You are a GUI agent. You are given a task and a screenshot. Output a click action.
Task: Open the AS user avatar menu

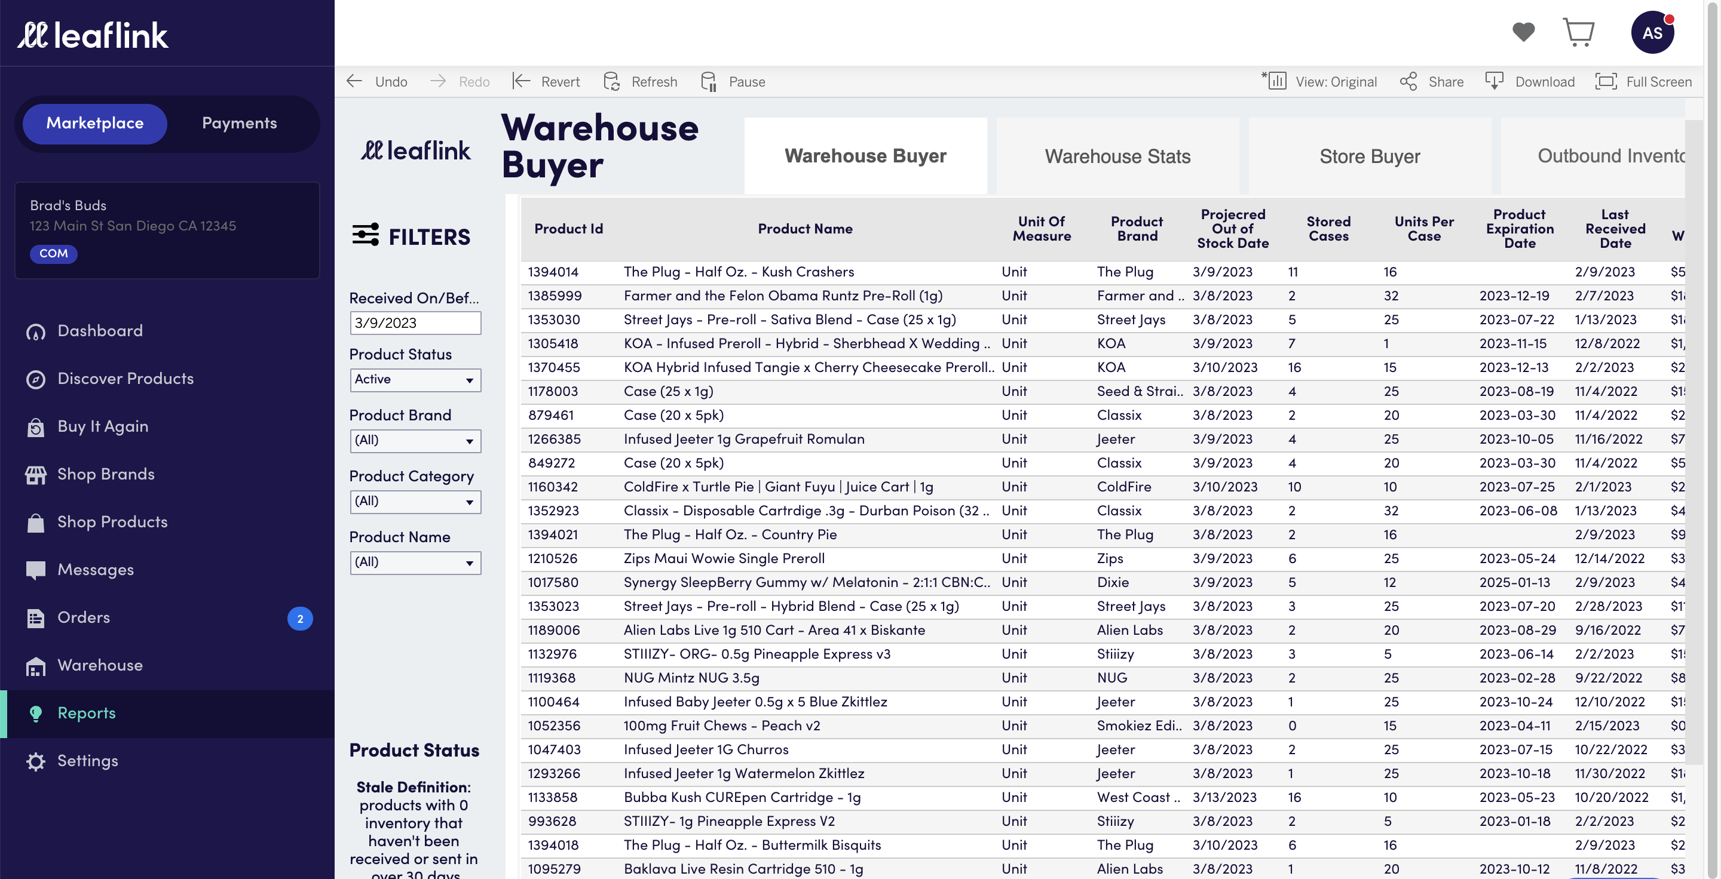click(x=1652, y=33)
